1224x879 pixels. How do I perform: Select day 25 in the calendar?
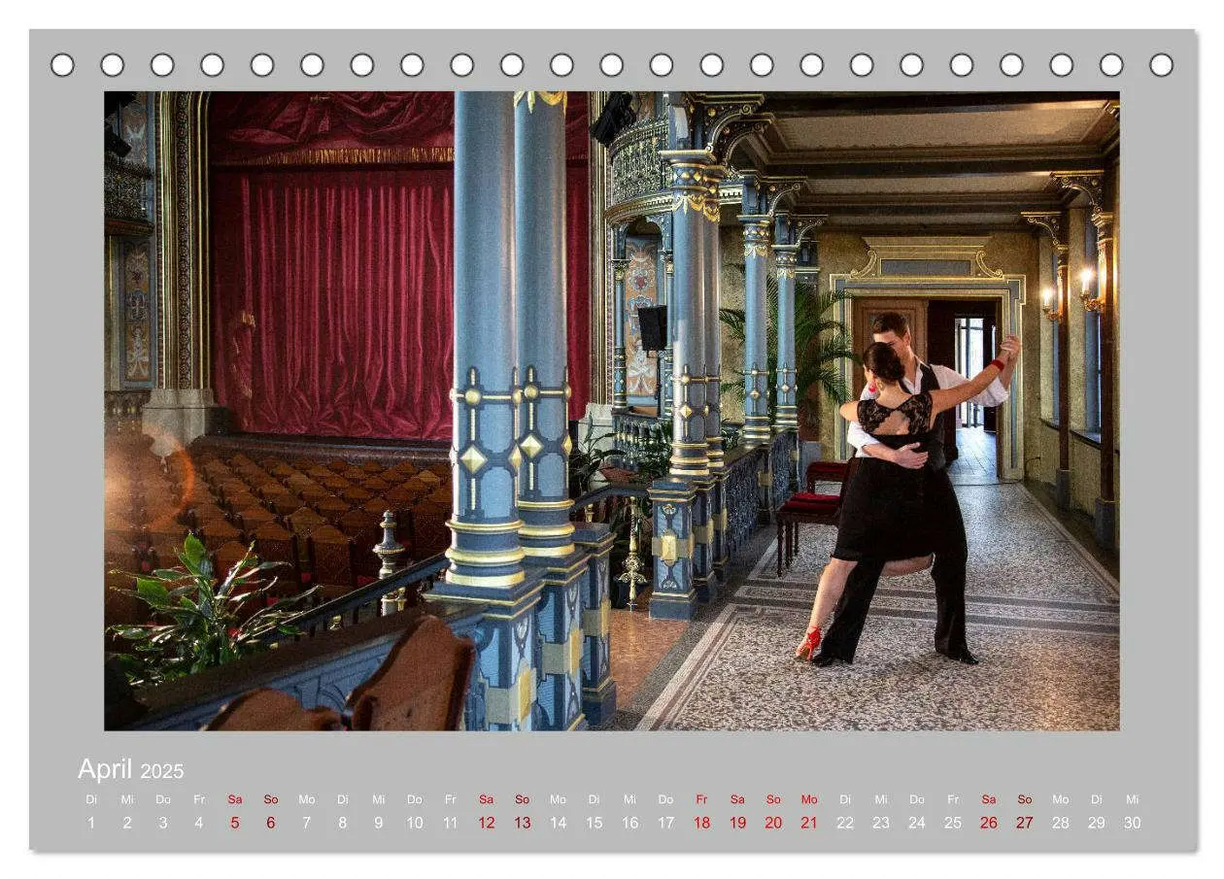point(953,823)
